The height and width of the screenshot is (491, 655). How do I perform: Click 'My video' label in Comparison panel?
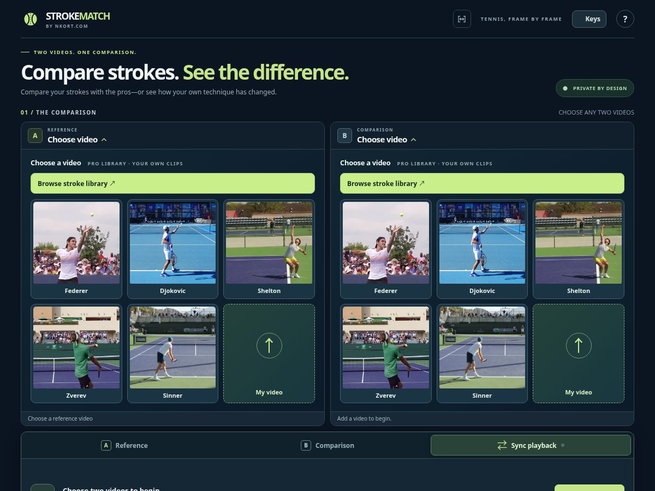pyautogui.click(x=579, y=392)
